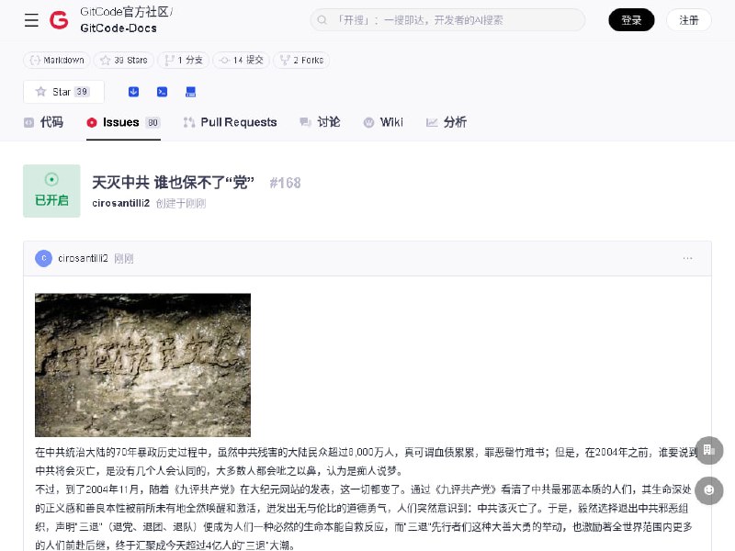Open the 讨论 tab
This screenshot has width=735, height=551.
coord(320,122)
